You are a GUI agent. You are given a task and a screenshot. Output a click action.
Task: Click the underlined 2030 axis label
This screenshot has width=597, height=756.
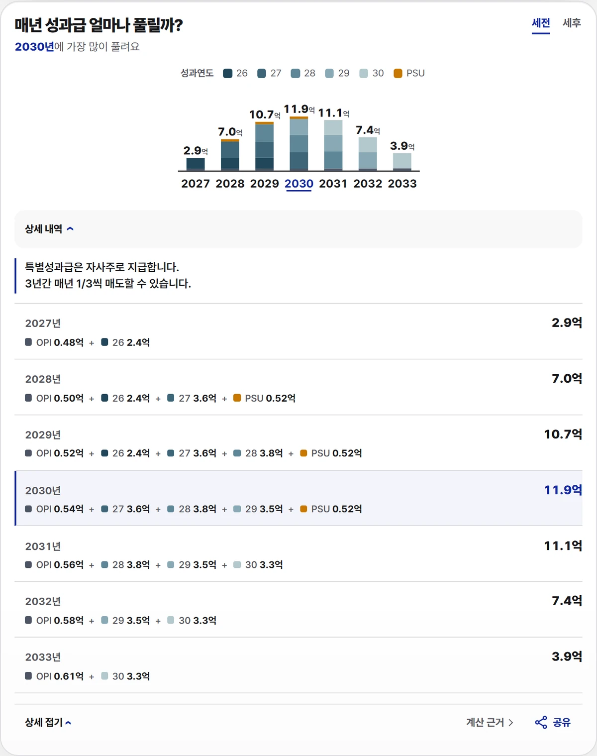299,184
